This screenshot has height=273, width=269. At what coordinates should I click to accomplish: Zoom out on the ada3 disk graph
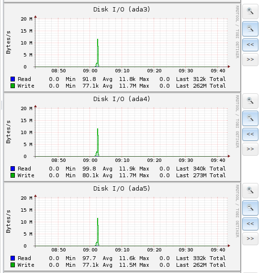[250, 29]
